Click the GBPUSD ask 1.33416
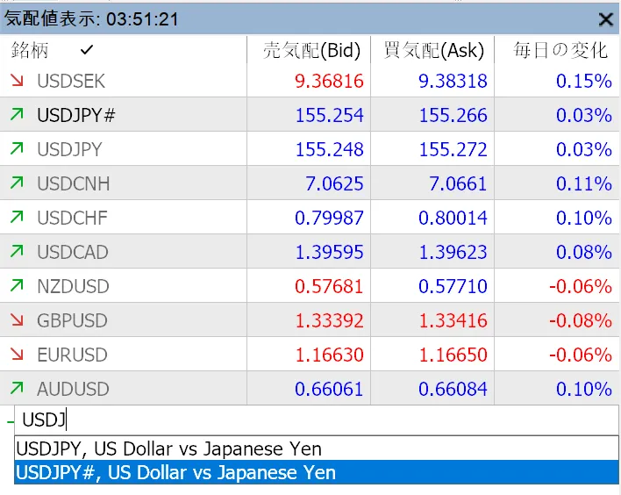Screen dimensions: 621x495 tap(453, 320)
